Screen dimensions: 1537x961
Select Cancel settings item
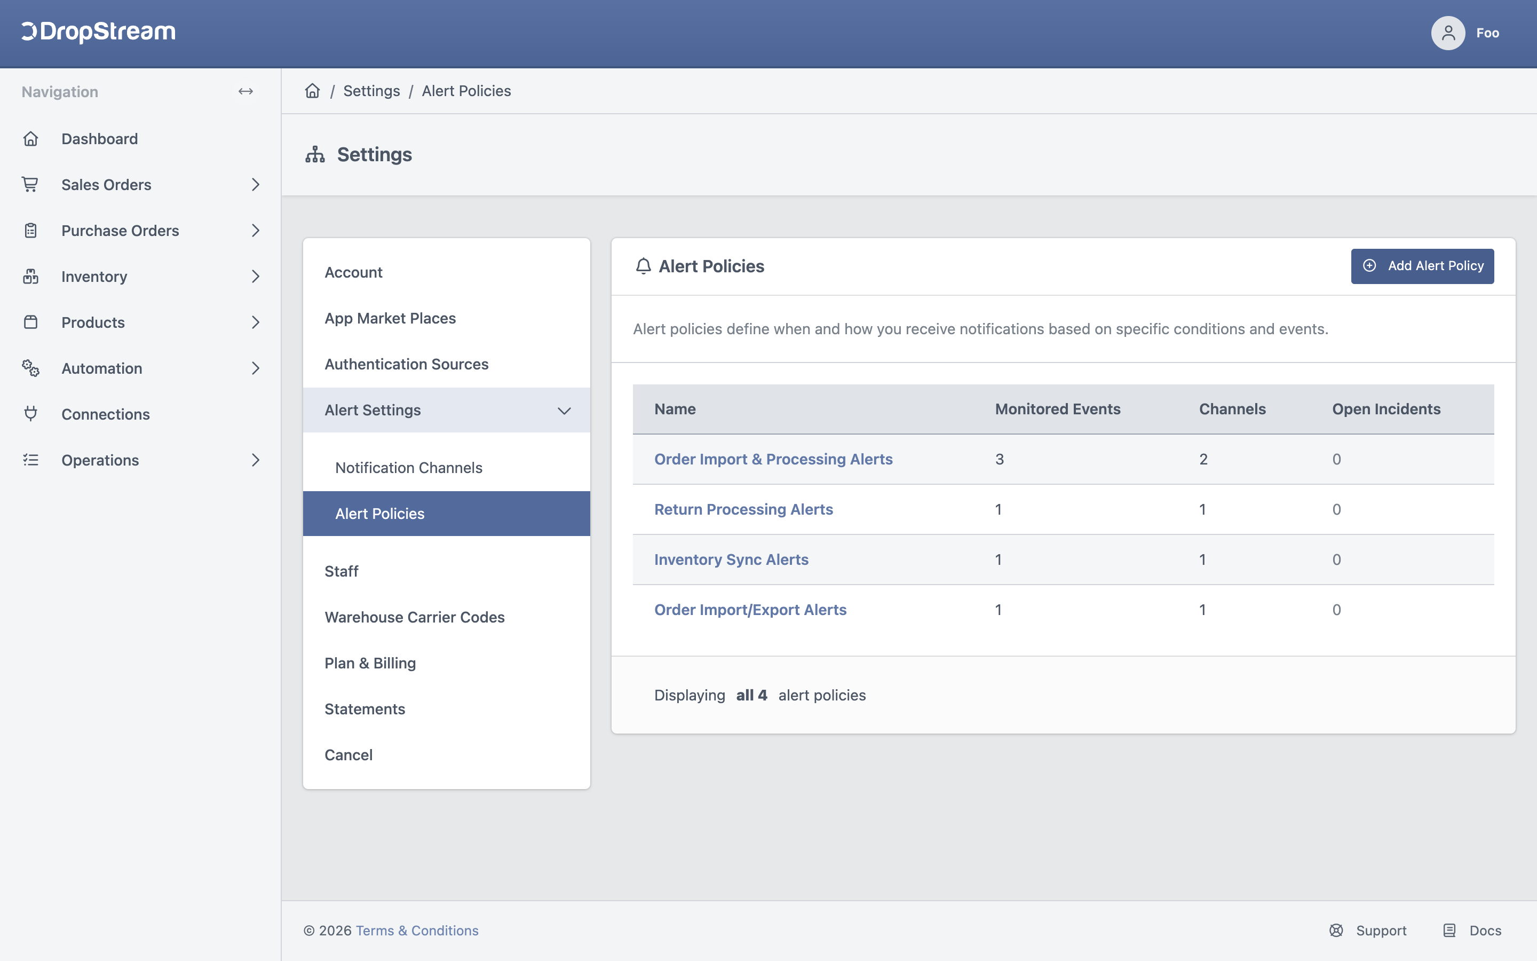coord(447,755)
